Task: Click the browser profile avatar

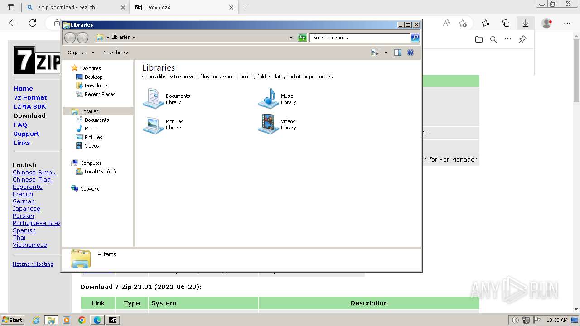Action: pos(547,23)
